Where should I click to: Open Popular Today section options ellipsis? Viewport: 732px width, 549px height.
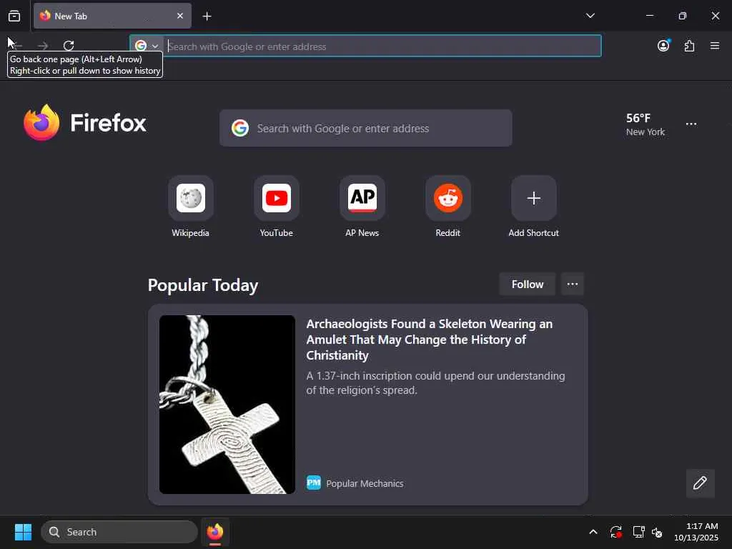coord(573,285)
